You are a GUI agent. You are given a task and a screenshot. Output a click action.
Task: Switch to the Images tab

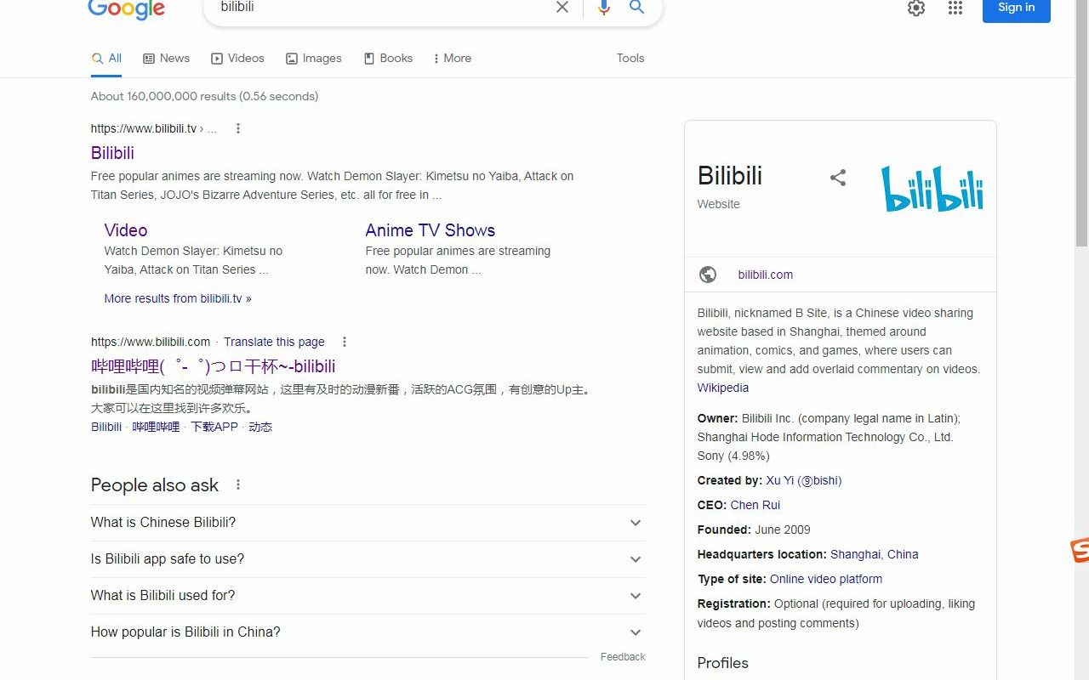pos(314,59)
